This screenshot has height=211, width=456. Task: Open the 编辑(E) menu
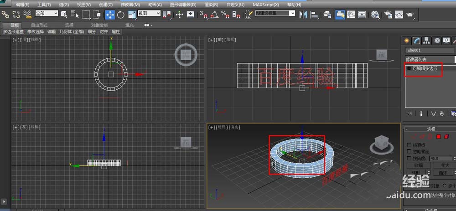(23, 5)
